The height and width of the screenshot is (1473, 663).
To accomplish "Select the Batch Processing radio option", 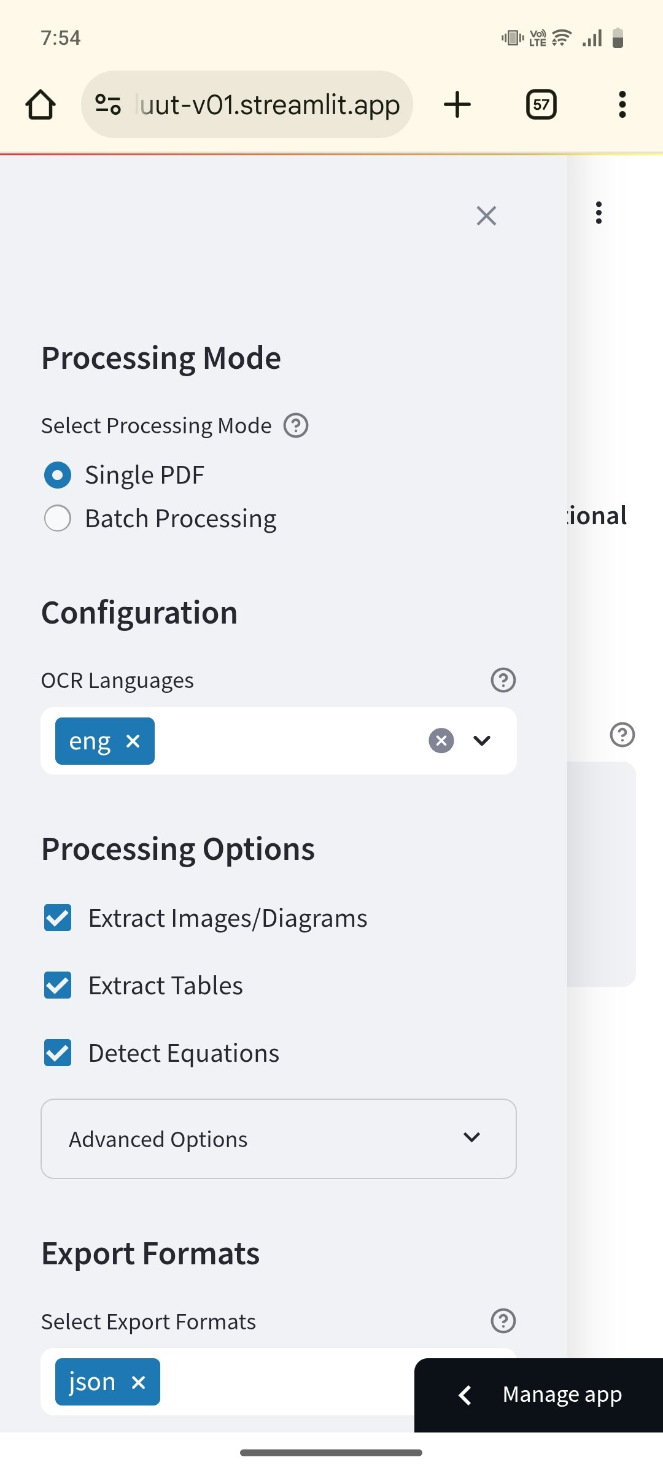I will pyautogui.click(x=58, y=519).
